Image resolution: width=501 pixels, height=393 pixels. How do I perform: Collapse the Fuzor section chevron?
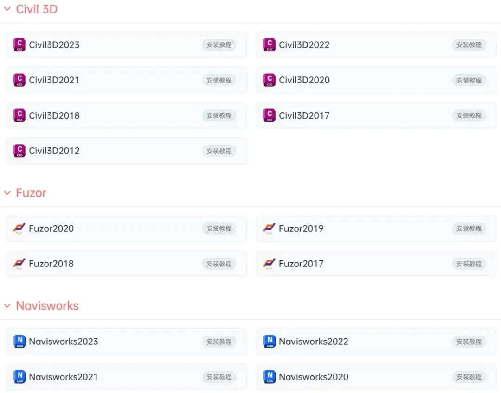[7, 193]
